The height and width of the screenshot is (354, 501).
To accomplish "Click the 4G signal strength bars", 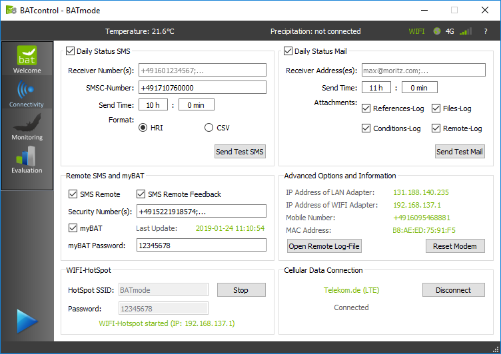I will click(467, 31).
